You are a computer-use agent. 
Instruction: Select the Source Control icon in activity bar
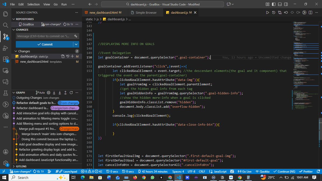click(5, 36)
